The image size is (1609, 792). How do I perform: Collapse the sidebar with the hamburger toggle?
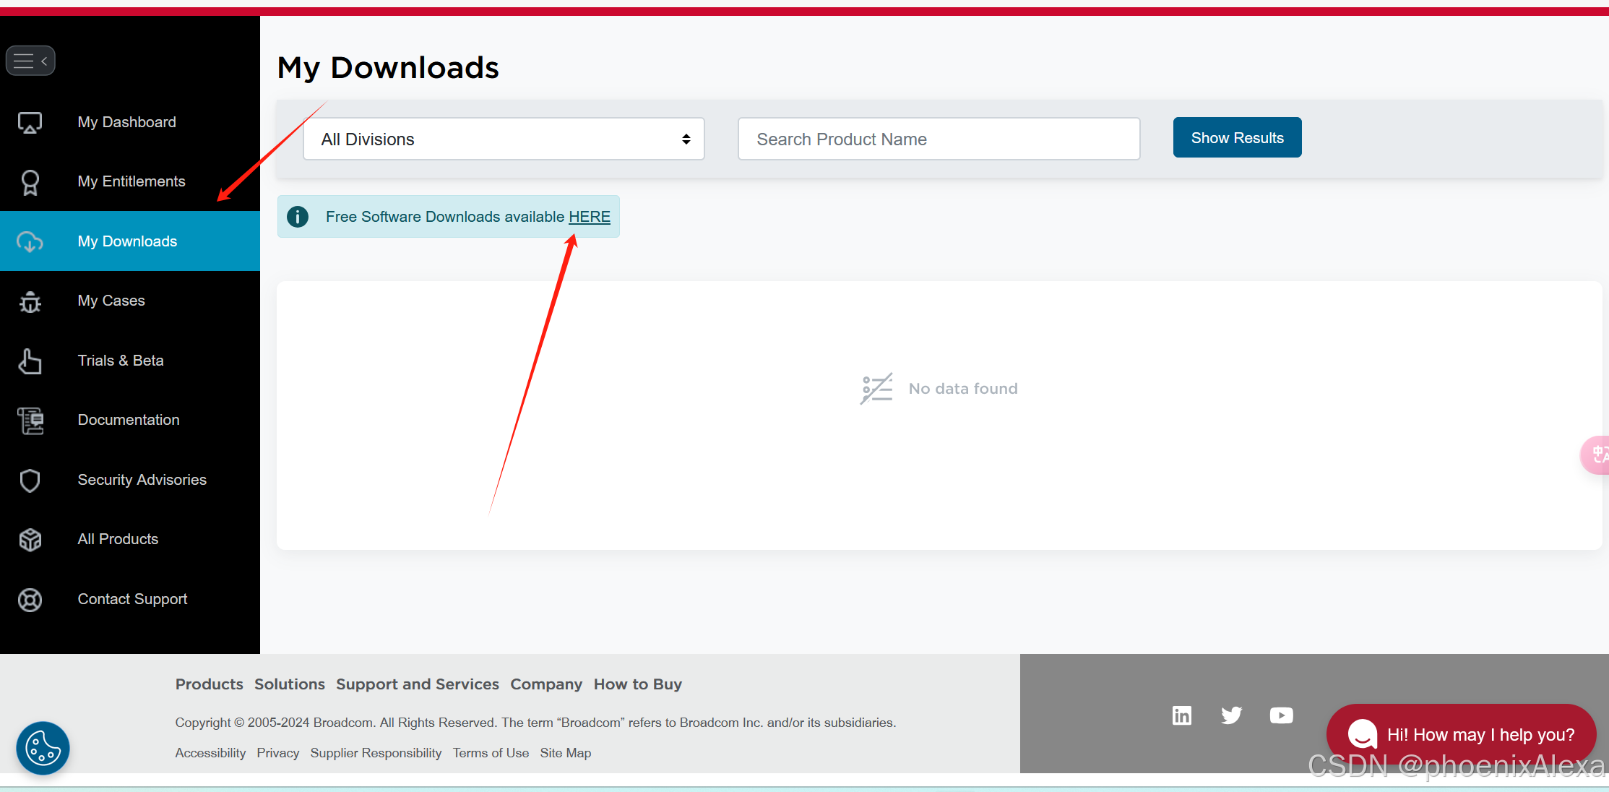[x=30, y=61]
